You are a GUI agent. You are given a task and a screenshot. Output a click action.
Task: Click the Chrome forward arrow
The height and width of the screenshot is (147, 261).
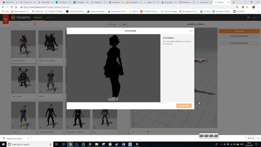click(x=7, y=7)
